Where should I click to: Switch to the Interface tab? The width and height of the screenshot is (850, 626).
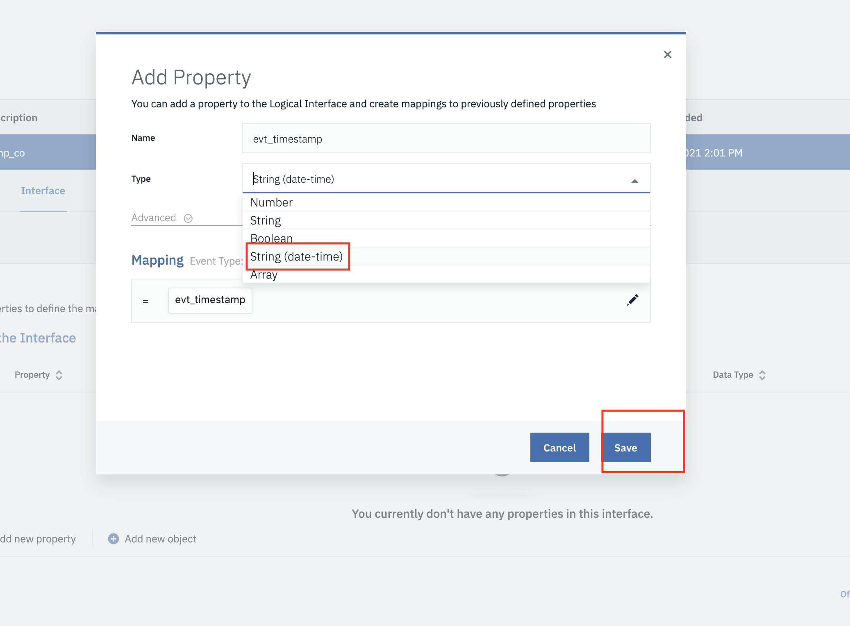pyautogui.click(x=43, y=191)
